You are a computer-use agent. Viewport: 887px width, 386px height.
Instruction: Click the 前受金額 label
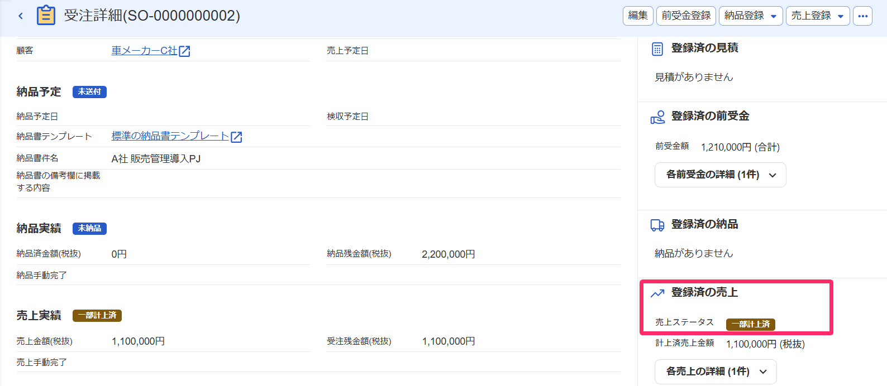click(x=672, y=146)
